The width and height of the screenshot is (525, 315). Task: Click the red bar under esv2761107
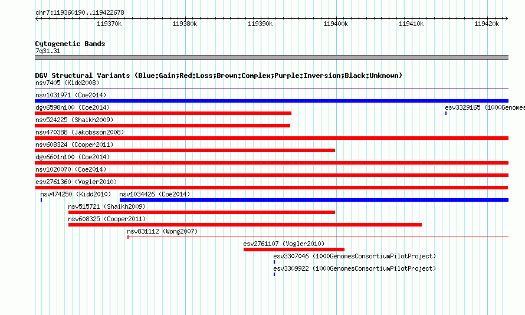coord(294,250)
